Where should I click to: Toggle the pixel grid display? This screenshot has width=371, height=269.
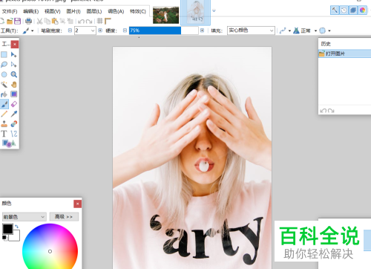[x=100, y=22]
